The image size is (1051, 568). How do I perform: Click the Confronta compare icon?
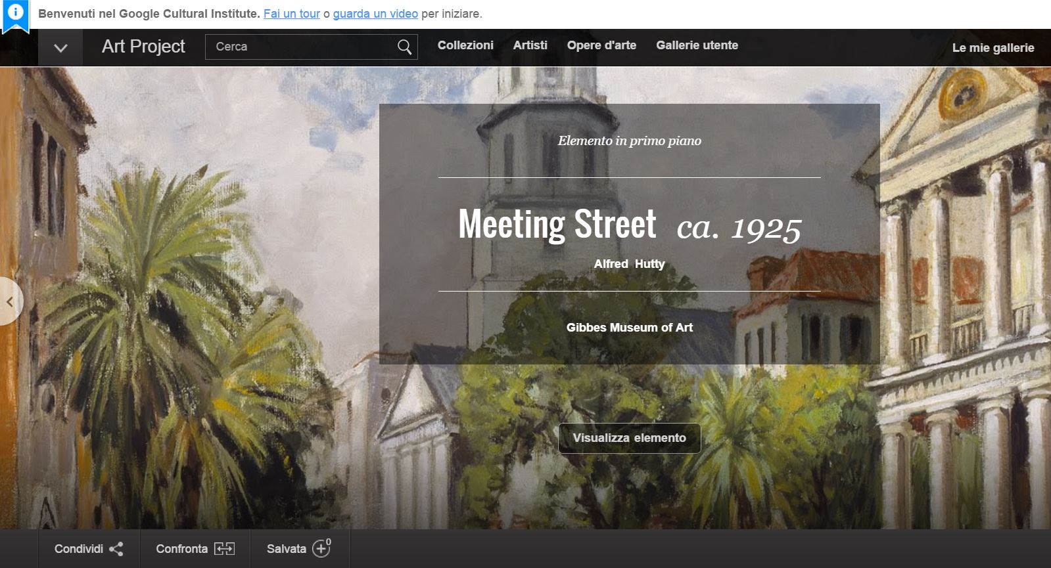pos(225,549)
